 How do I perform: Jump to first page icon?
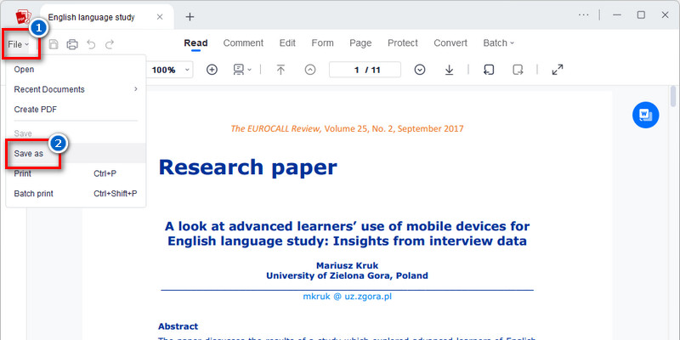[x=281, y=70]
